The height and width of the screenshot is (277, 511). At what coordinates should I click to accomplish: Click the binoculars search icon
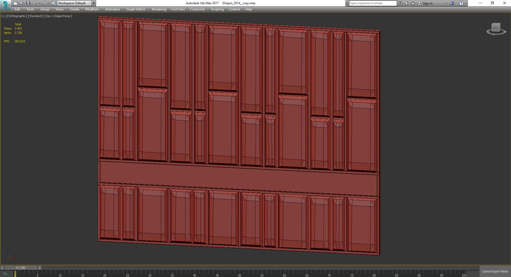(400, 3)
